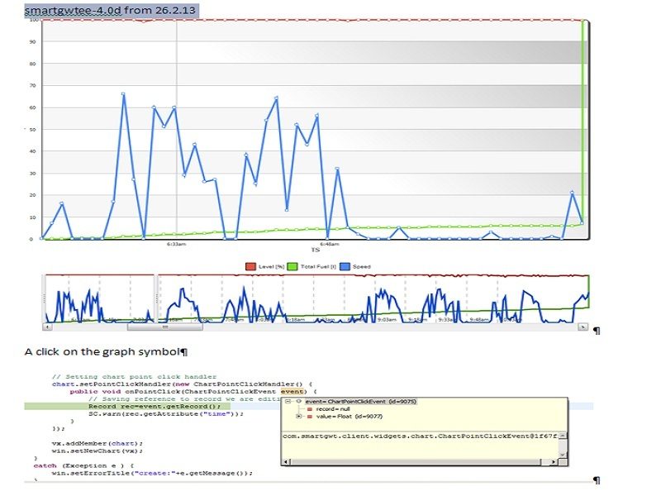Click the red field icon beside record= null
661x496 pixels.
pos(309,409)
